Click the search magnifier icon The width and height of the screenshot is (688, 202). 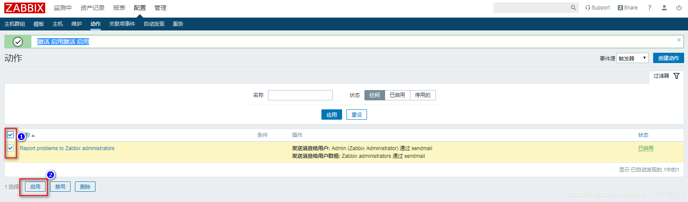(x=573, y=8)
